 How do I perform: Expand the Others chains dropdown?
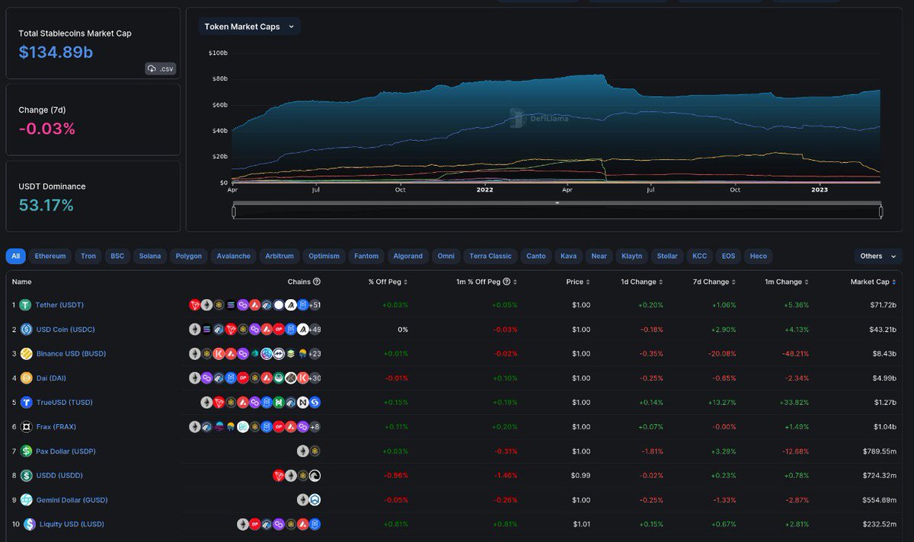[x=877, y=257]
